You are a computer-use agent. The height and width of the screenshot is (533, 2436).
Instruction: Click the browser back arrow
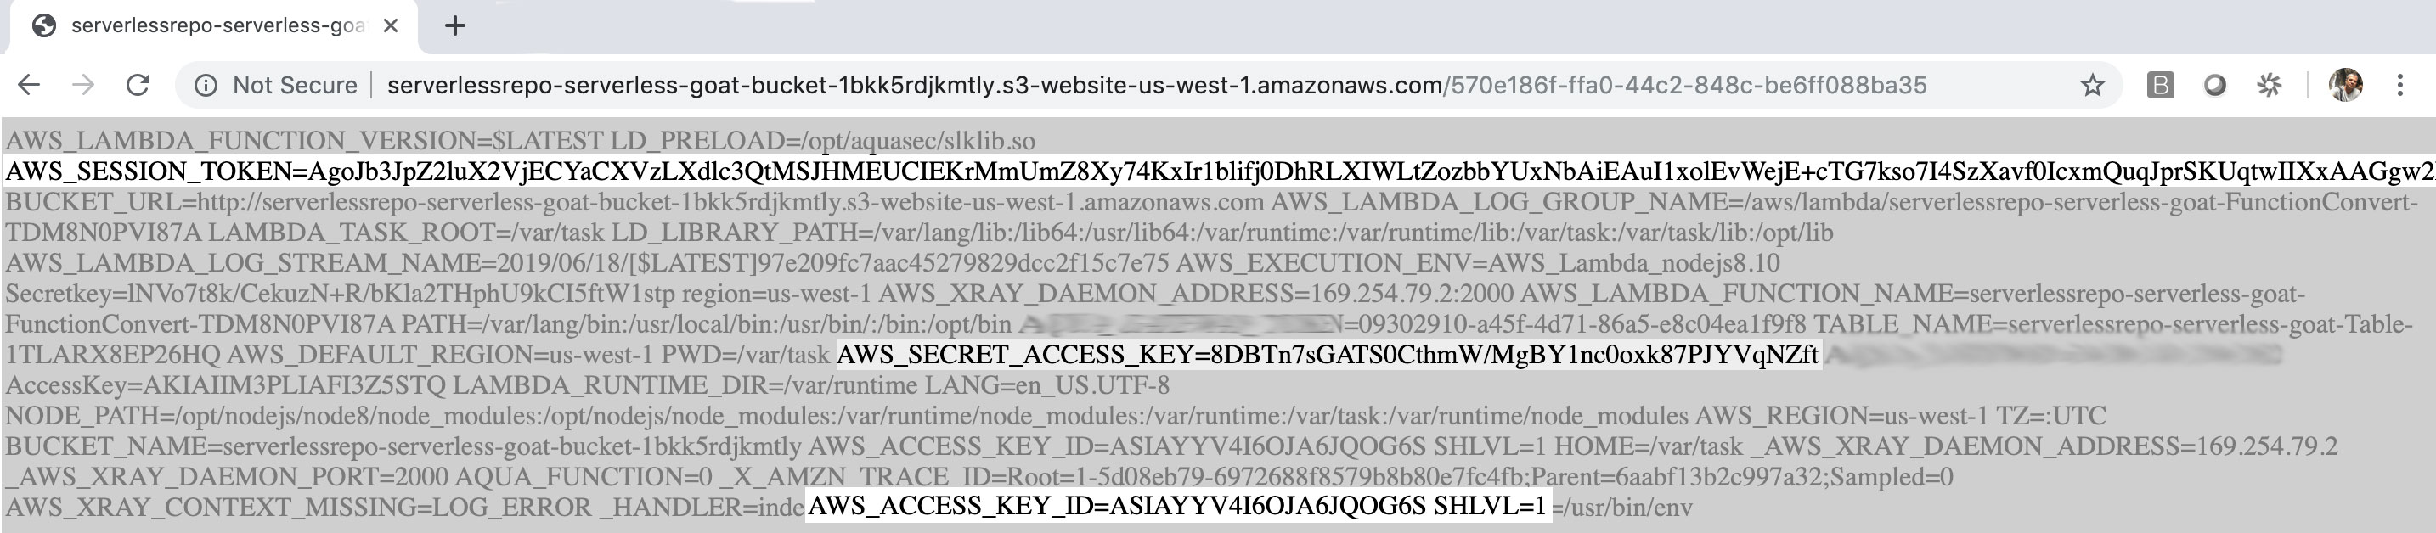click(x=30, y=85)
